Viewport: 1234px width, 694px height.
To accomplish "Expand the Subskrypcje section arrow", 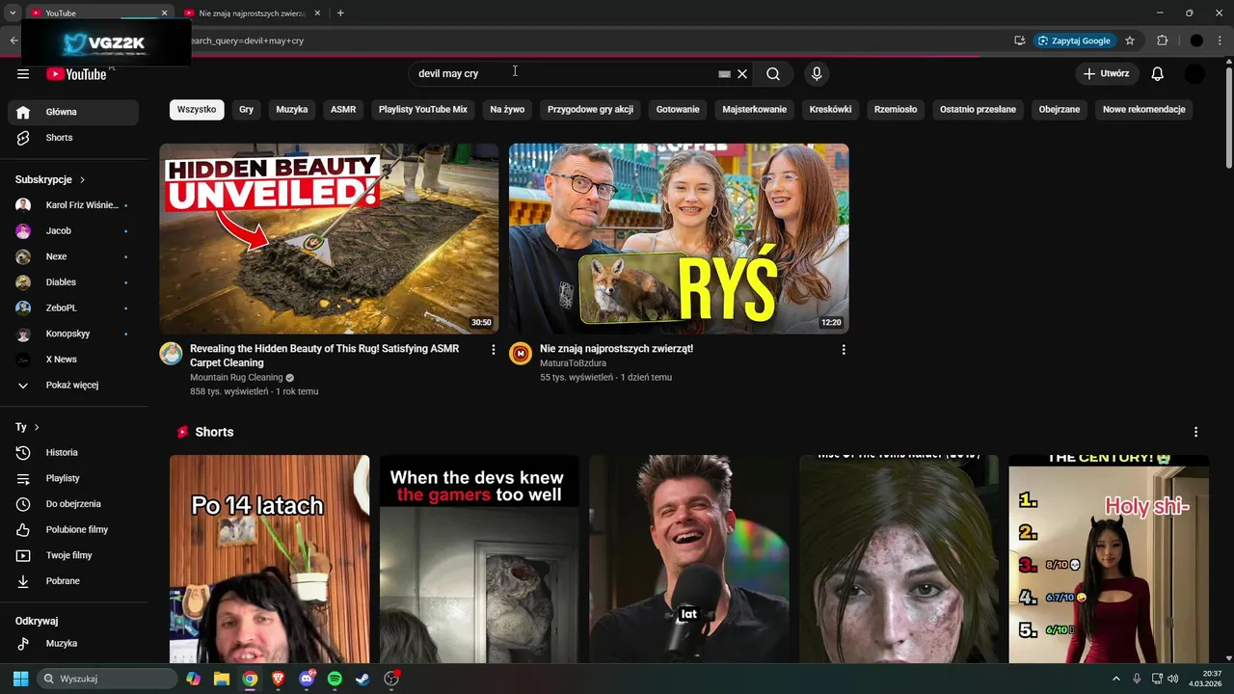I will pos(82,179).
